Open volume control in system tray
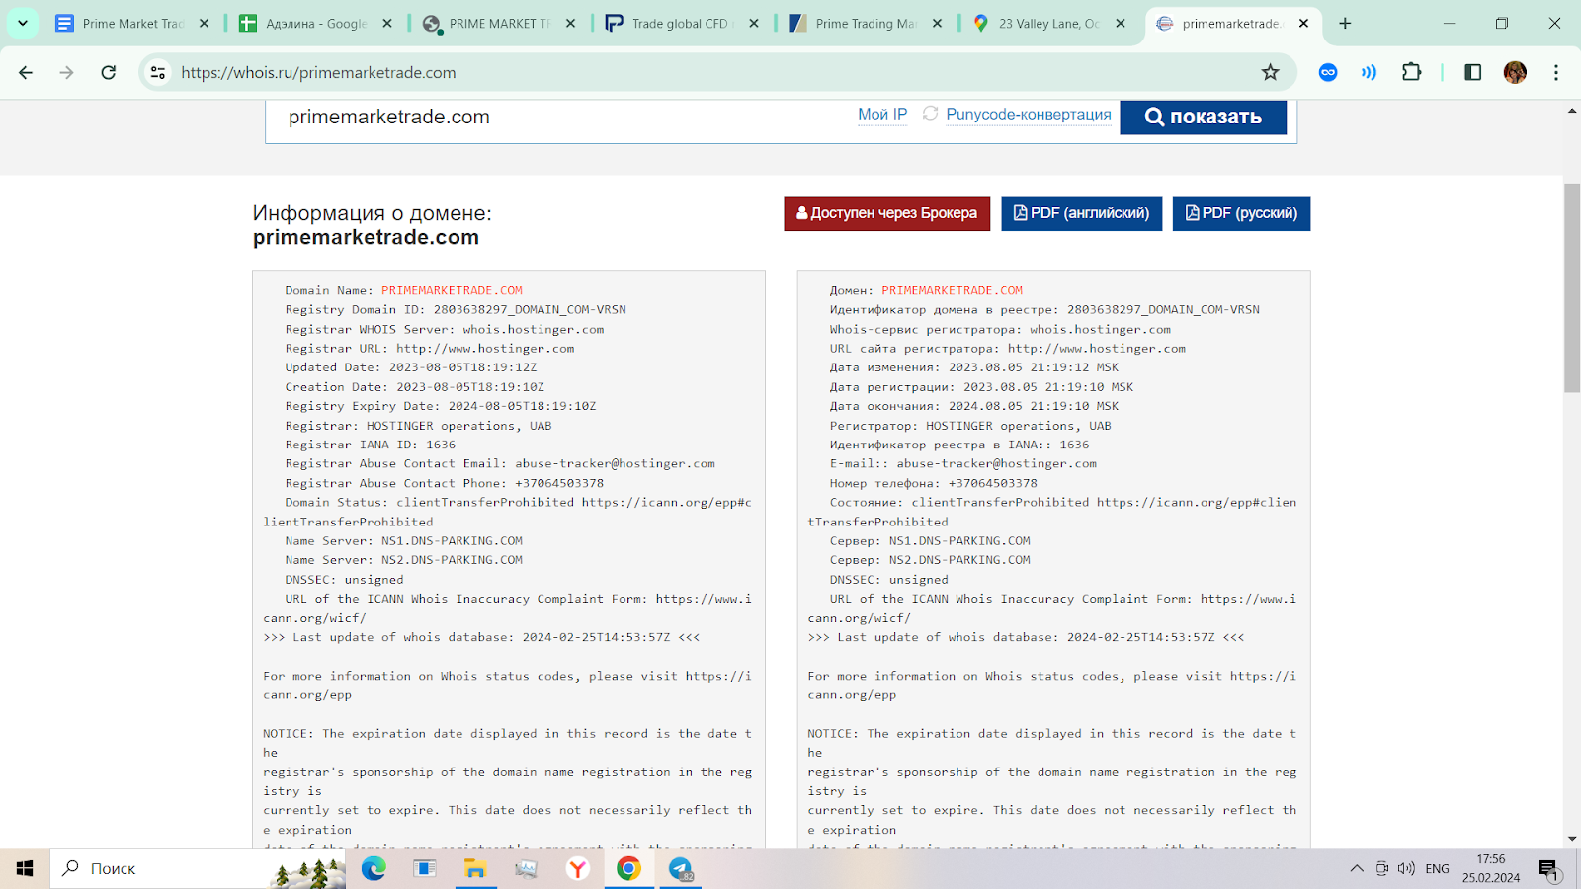 (1406, 868)
